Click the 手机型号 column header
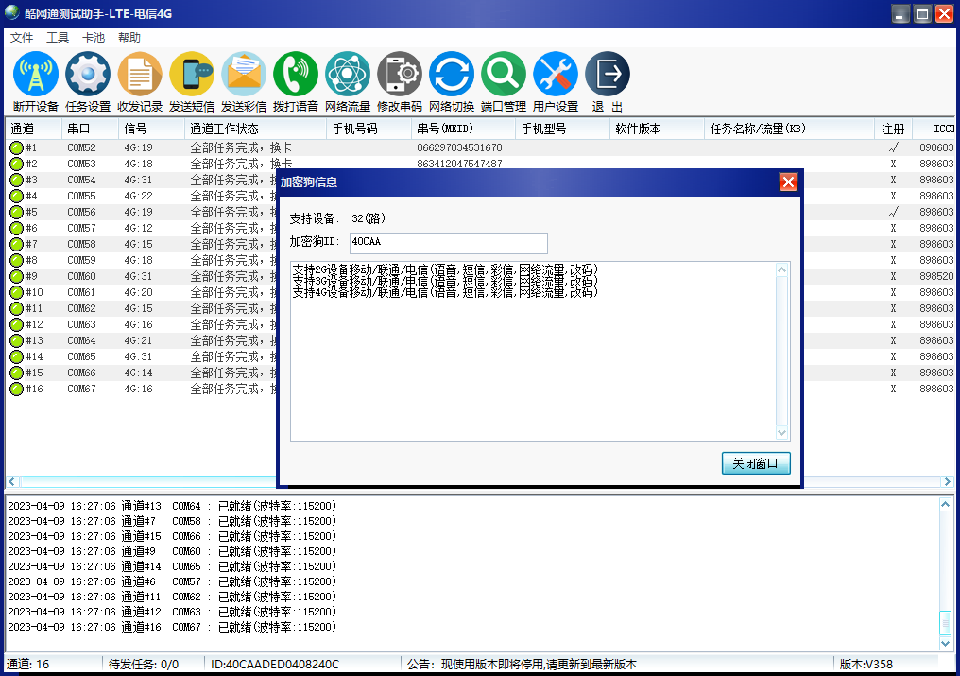960x676 pixels. (562, 129)
